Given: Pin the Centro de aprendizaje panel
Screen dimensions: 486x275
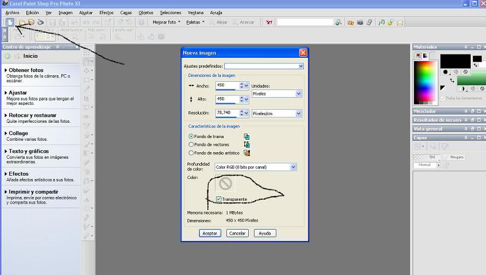Looking at the screenshot, I should (57, 47).
